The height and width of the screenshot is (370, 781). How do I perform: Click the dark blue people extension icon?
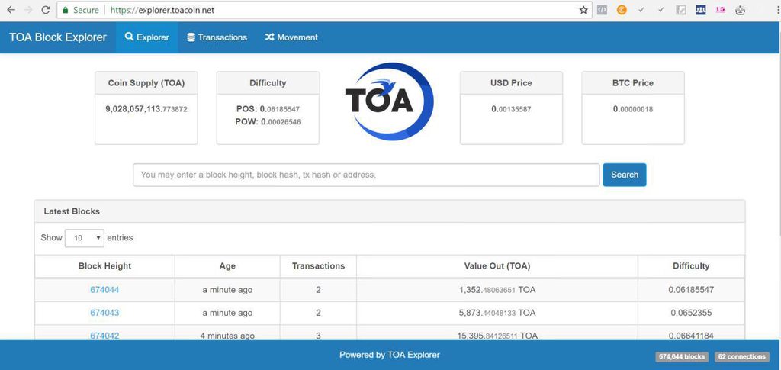coord(700,9)
